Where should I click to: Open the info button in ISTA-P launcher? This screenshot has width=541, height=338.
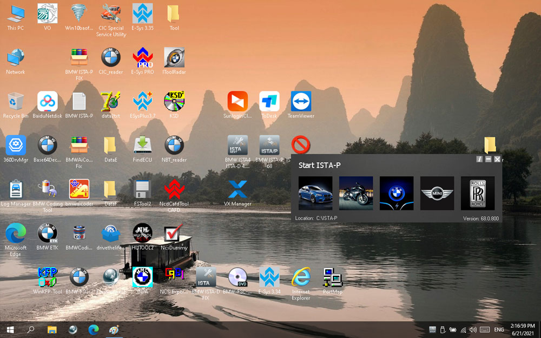tap(479, 159)
